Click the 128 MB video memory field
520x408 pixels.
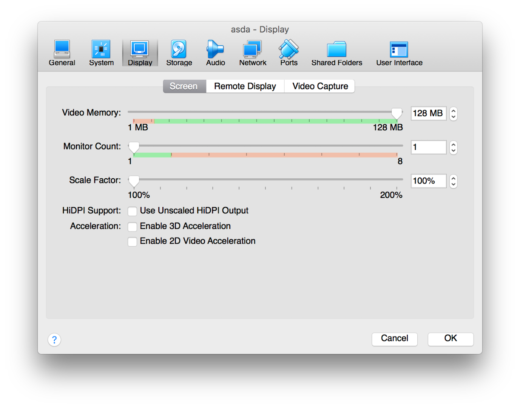pyautogui.click(x=429, y=113)
